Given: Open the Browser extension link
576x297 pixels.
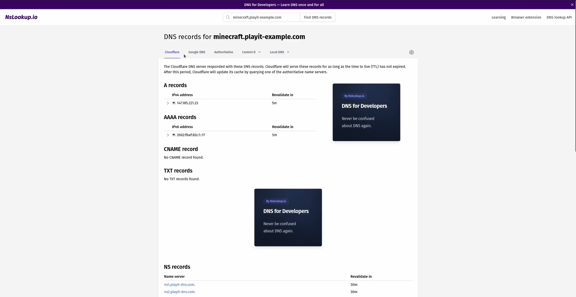Looking at the screenshot, I should (526, 17).
